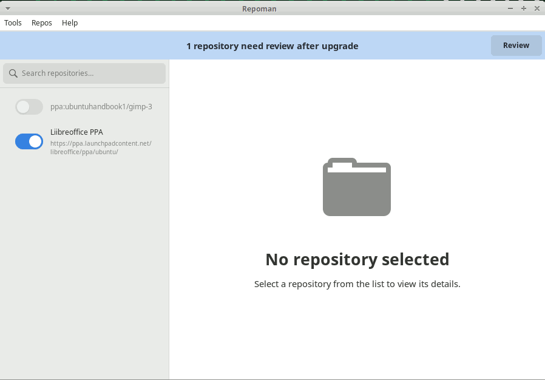Image resolution: width=545 pixels, height=380 pixels.
Task: Click the Review button
Action: (x=516, y=46)
